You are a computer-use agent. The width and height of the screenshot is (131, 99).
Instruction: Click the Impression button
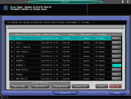pyautogui.click(x=65, y=93)
